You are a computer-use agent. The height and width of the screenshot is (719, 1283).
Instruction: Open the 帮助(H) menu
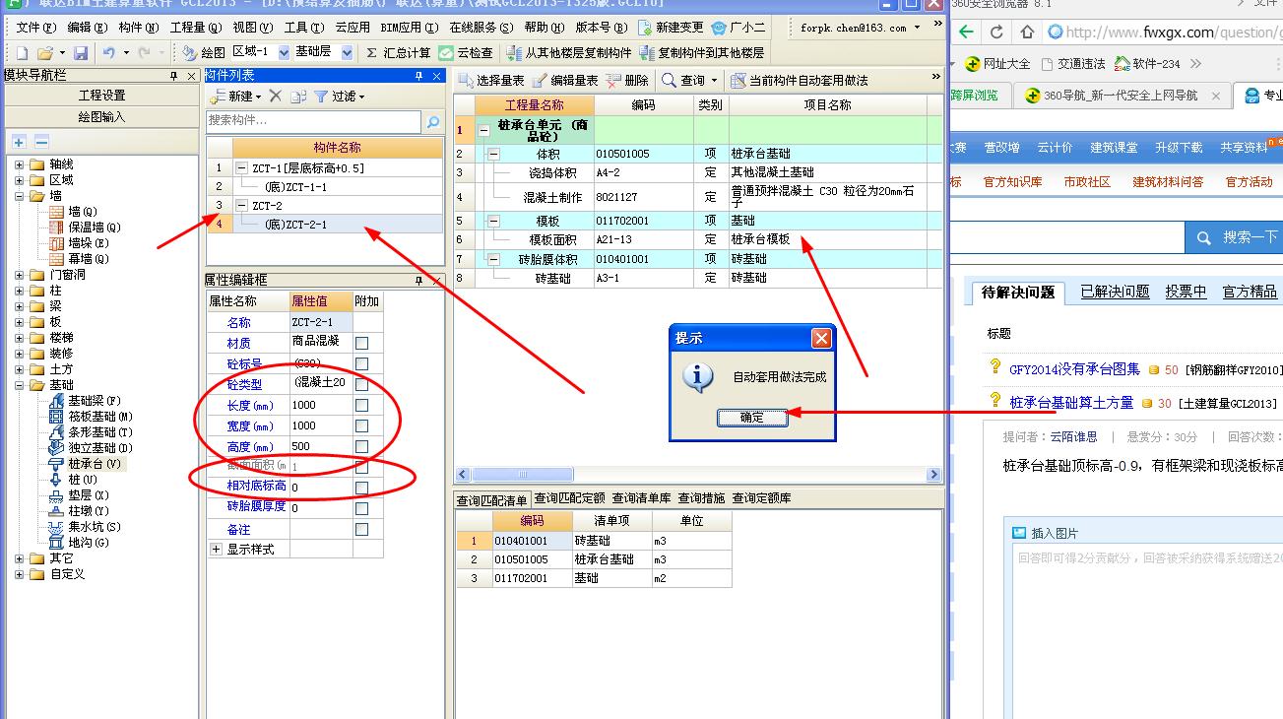(545, 28)
